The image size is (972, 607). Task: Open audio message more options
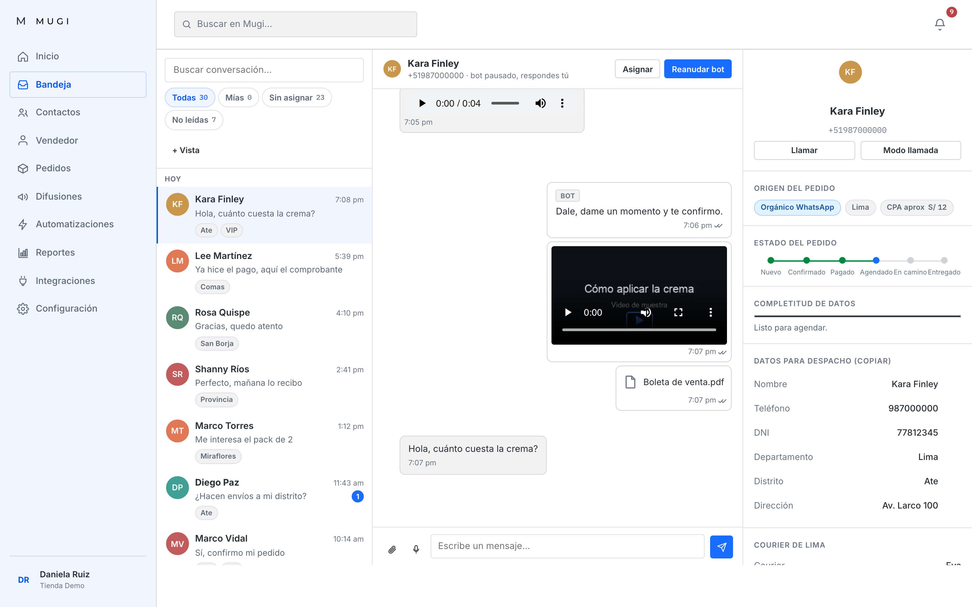point(562,103)
